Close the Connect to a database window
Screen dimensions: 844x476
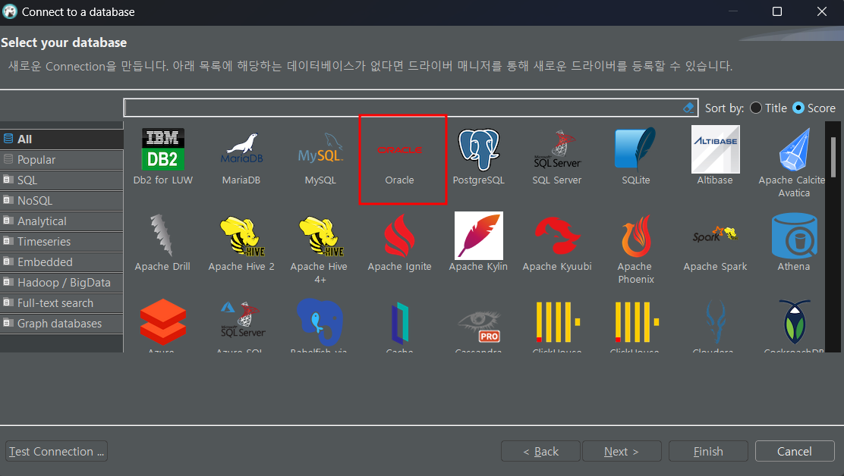[x=821, y=11]
